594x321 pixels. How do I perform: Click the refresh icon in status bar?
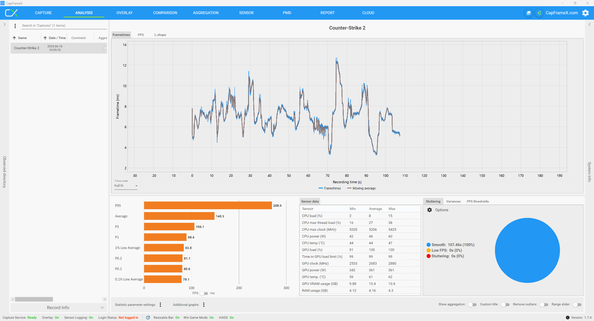(x=148, y=318)
